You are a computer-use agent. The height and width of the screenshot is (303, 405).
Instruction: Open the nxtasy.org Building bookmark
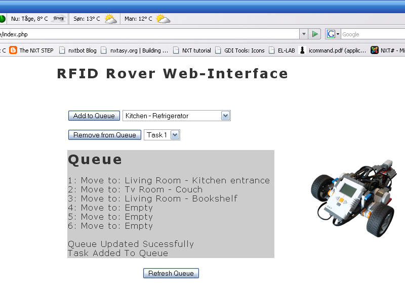click(135, 50)
